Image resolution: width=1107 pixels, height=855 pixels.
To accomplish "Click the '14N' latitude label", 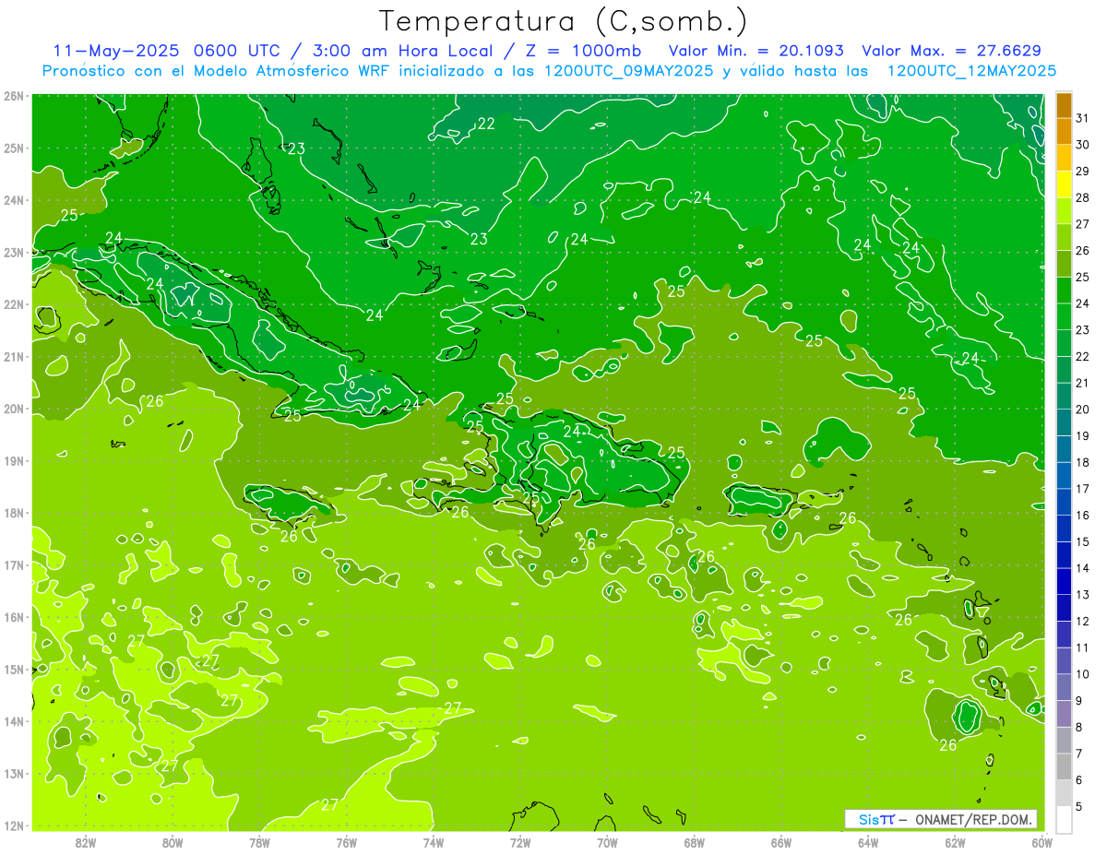I will 14,721.
